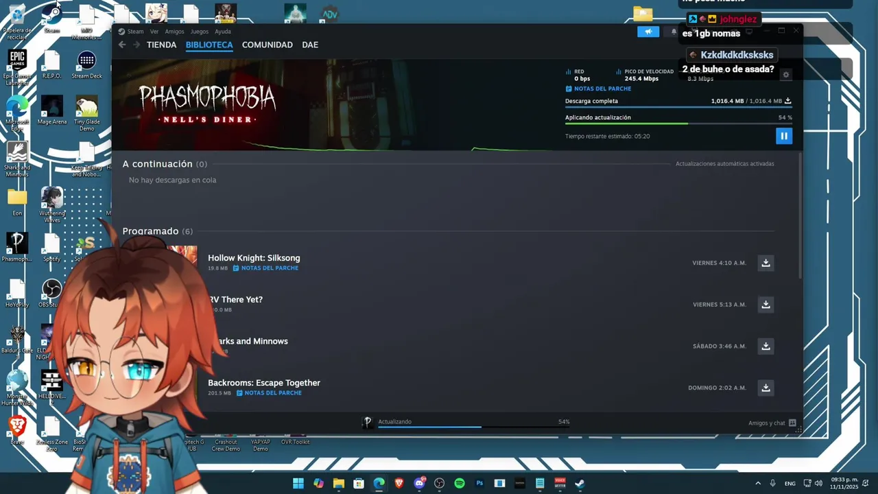
Task: Select Backrooms: Escape Together title
Action: pyautogui.click(x=264, y=383)
